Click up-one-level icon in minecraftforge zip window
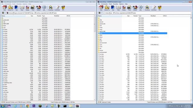193x108 pixels. click(3, 13)
